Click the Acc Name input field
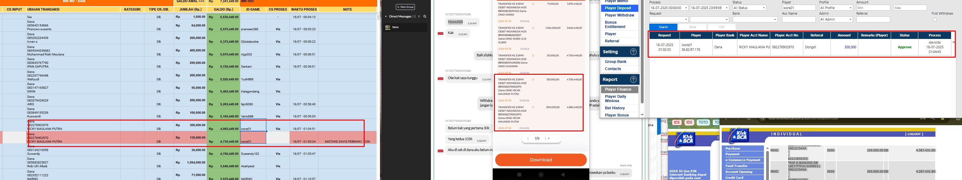Image resolution: width=962 pixels, height=180 pixels. coord(798,19)
